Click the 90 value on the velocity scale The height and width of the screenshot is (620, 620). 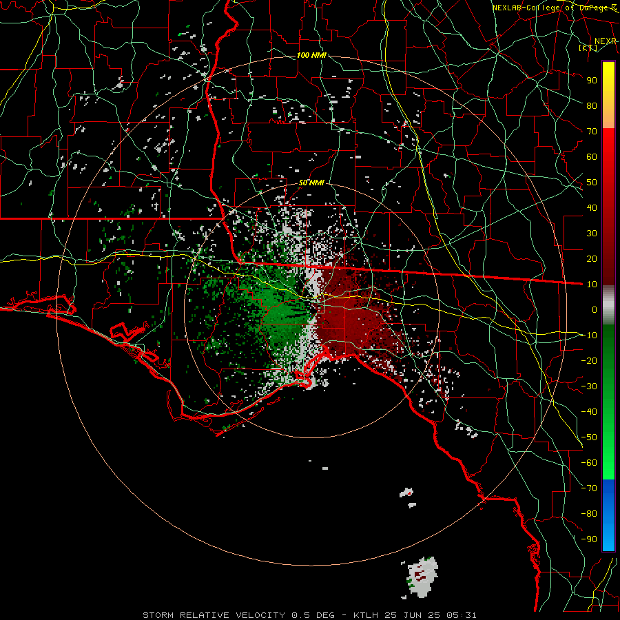pyautogui.click(x=592, y=81)
